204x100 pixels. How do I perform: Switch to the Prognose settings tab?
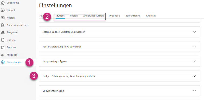coord(114,16)
